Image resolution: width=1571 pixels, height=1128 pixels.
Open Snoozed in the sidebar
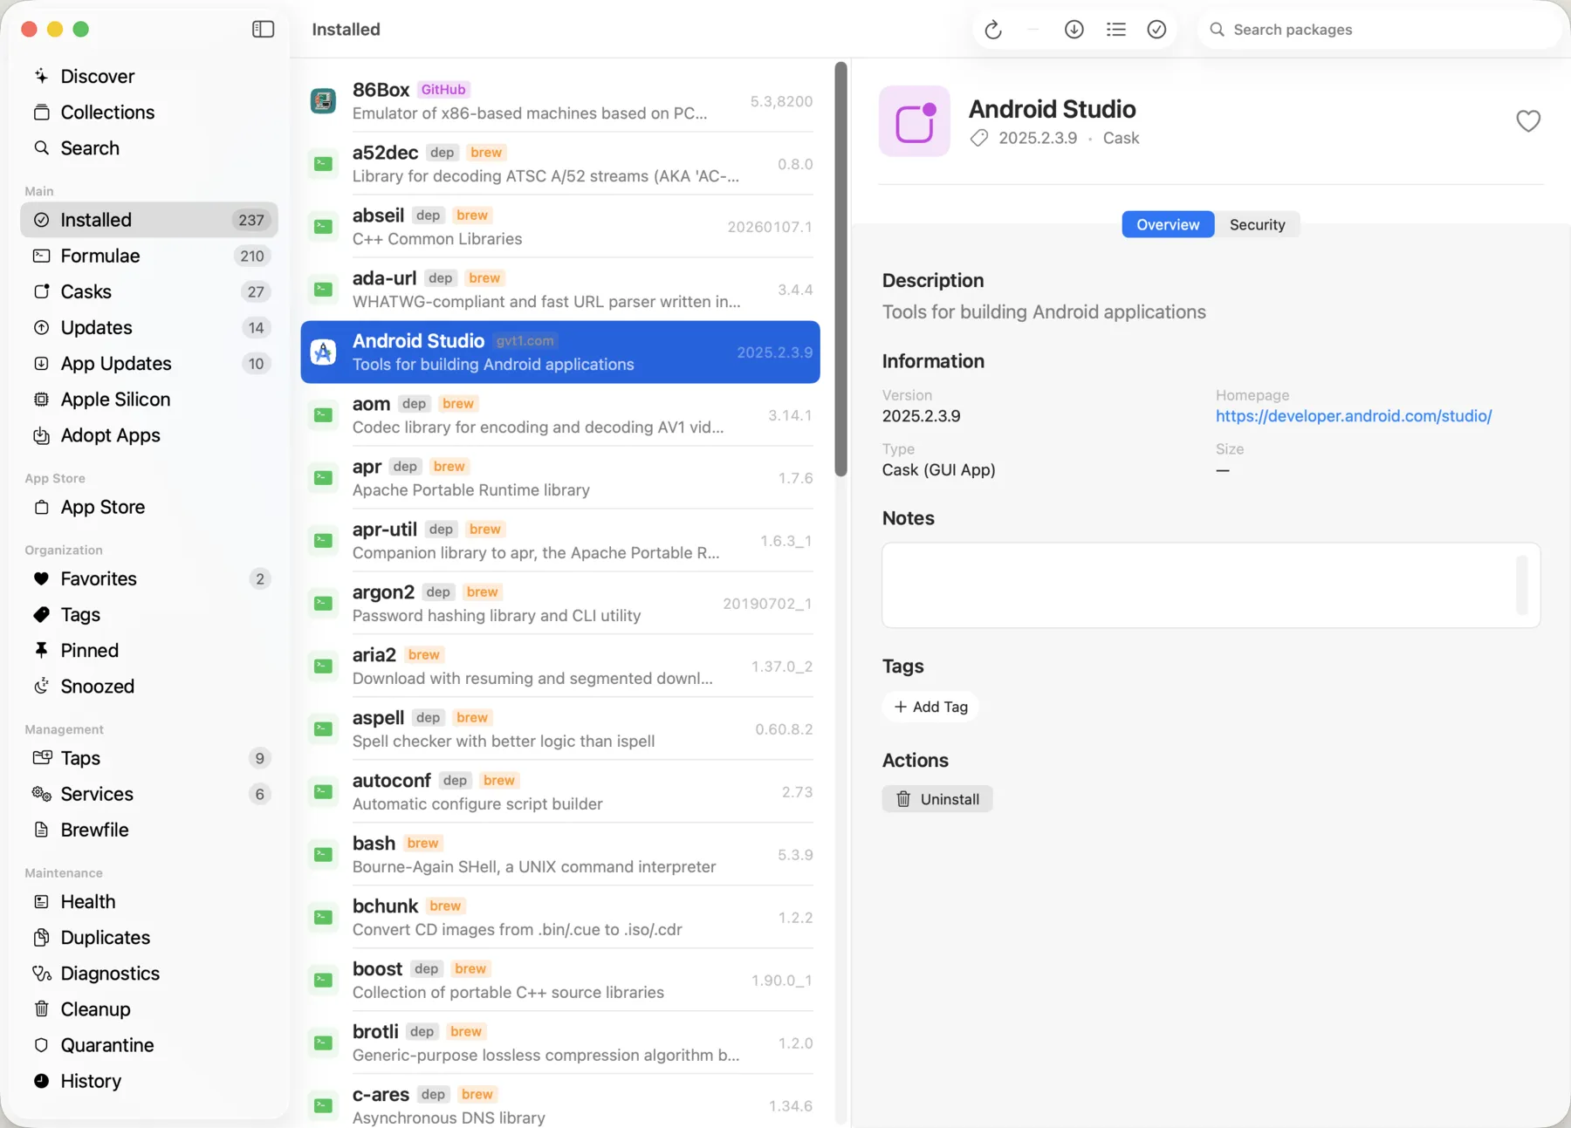point(149,686)
